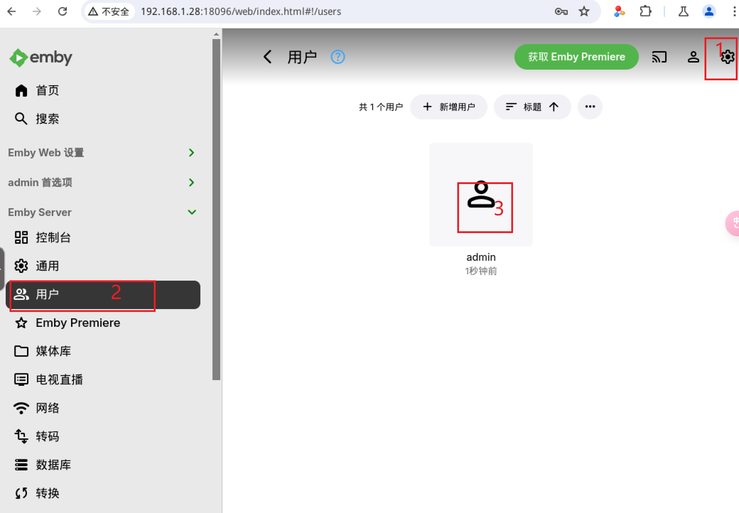This screenshot has height=513, width=739.
Task: Click the Network (网络) wifi icon
Action: 21,408
